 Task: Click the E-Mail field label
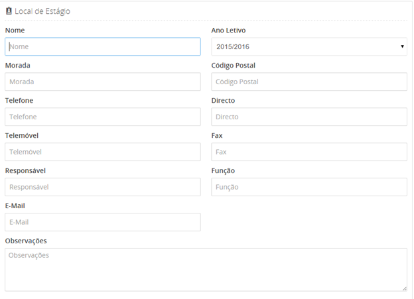15,206
